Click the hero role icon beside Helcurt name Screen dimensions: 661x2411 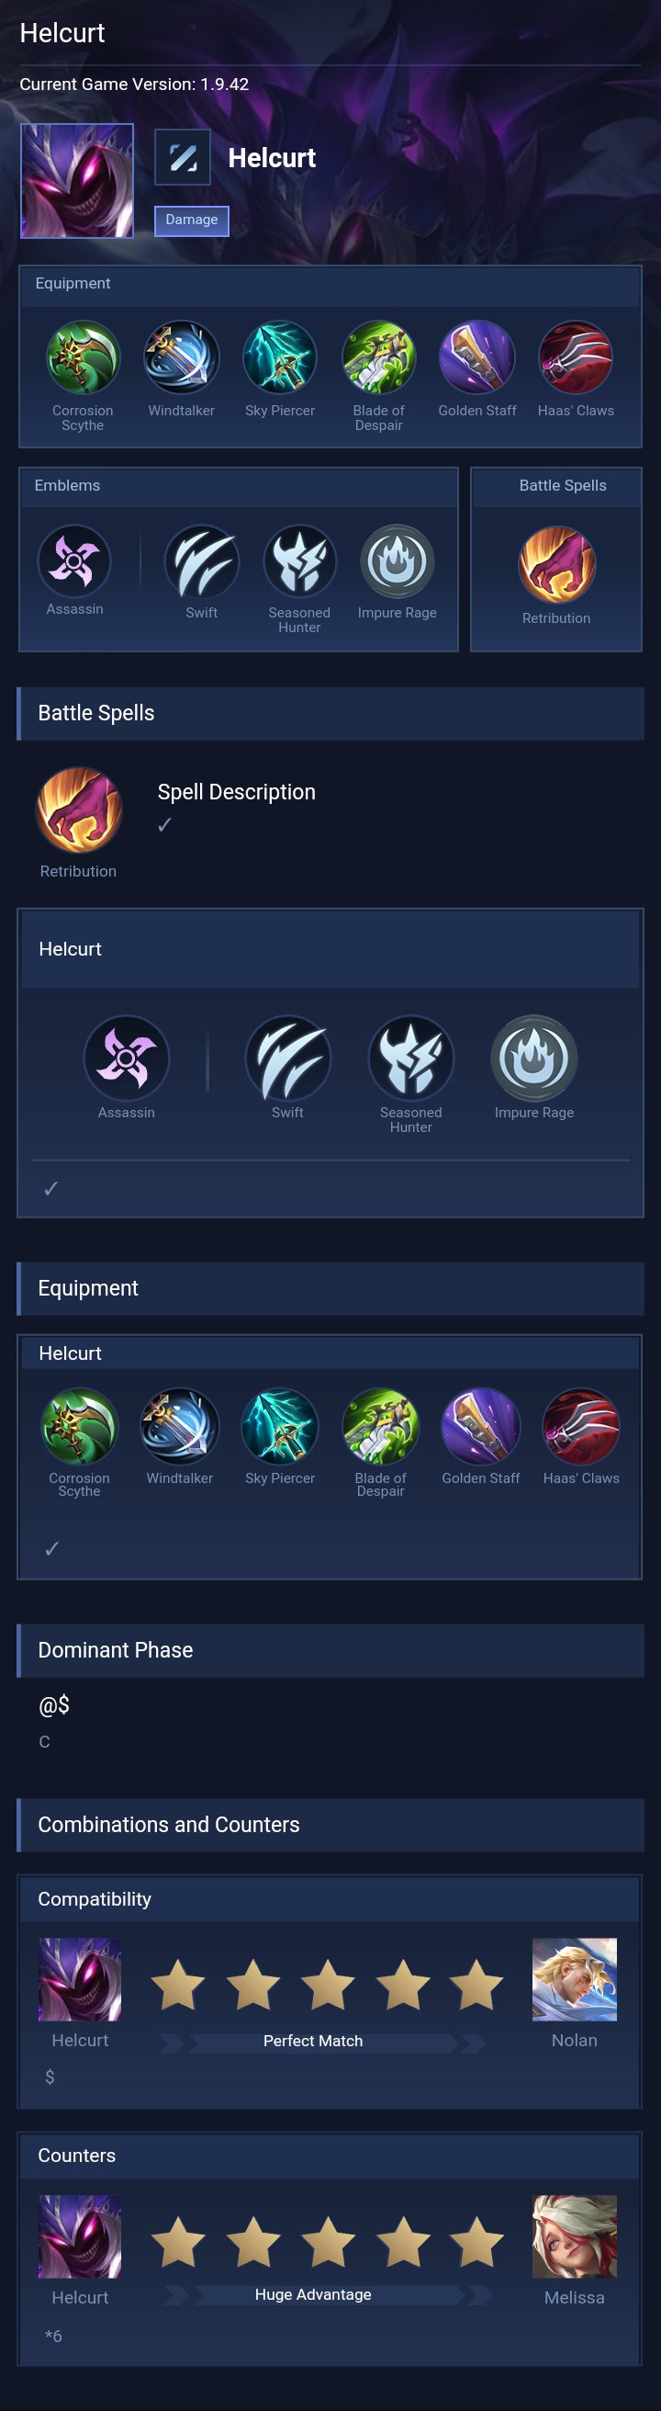(183, 157)
